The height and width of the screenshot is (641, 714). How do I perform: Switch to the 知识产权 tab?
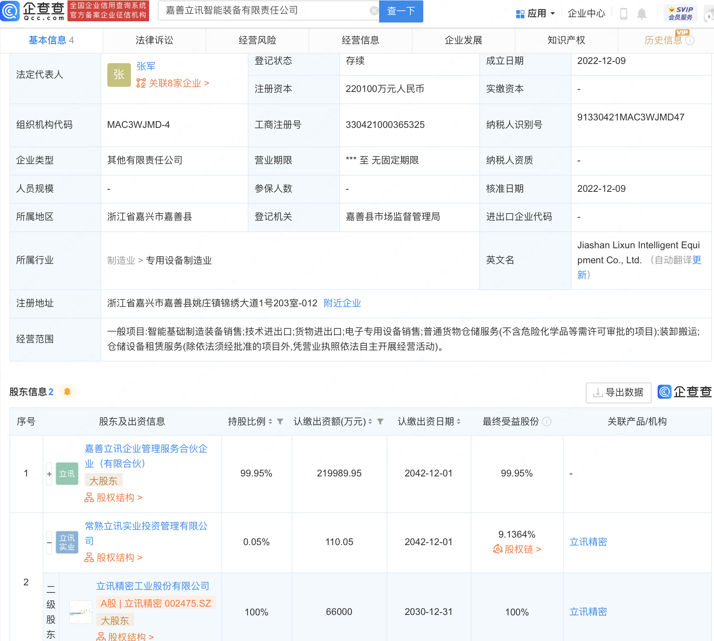566,40
